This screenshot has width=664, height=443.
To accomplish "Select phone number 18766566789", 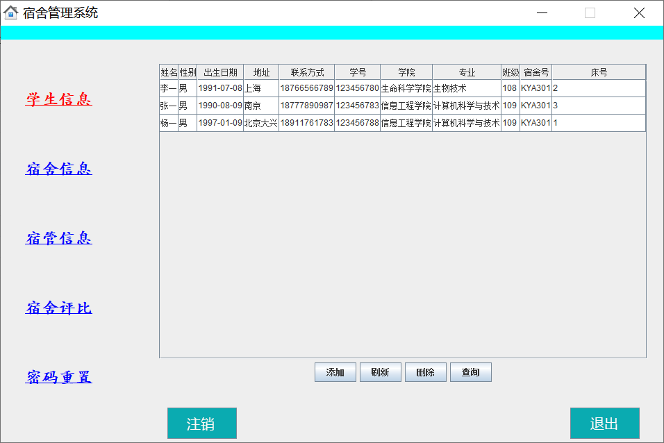I will pos(306,88).
